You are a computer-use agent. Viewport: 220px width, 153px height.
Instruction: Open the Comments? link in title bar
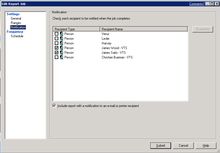pyautogui.click(x=197, y=4)
